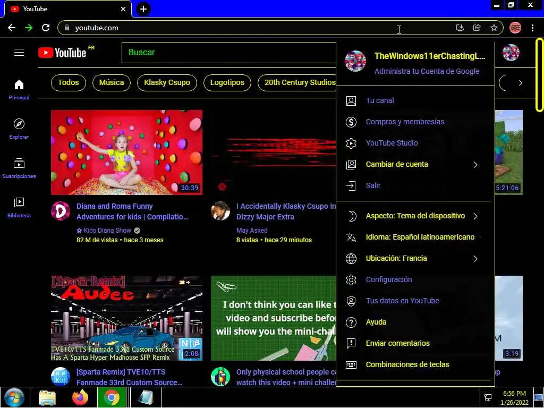Screen dimensions: 544x408
Task: Open Sparta Remix TVE10/TTS video title
Action: click(x=130, y=378)
